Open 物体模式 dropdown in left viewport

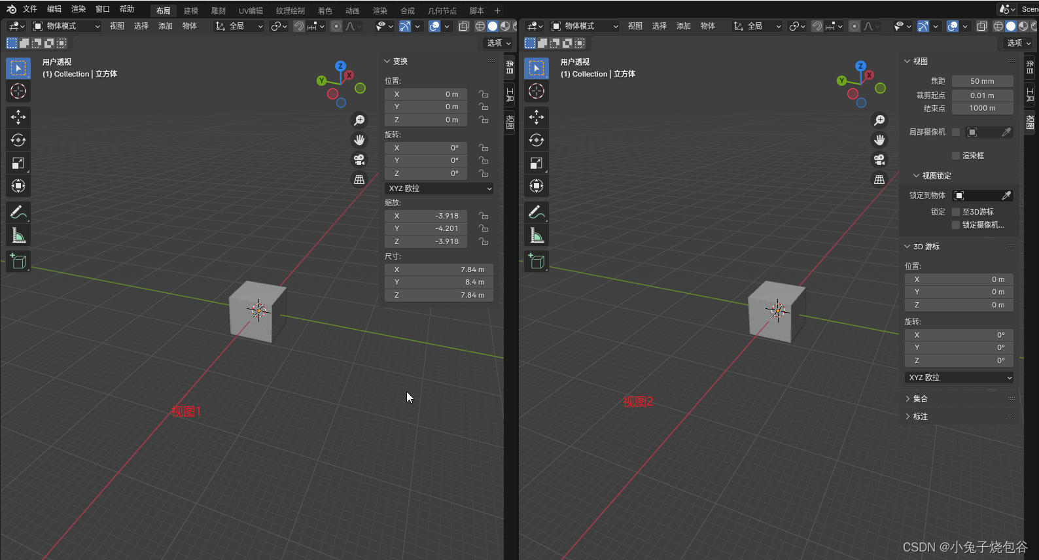click(67, 26)
